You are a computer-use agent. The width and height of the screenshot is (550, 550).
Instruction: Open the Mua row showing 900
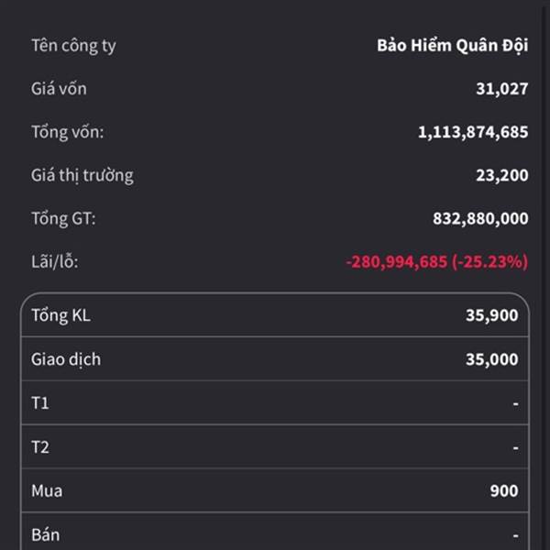(275, 490)
